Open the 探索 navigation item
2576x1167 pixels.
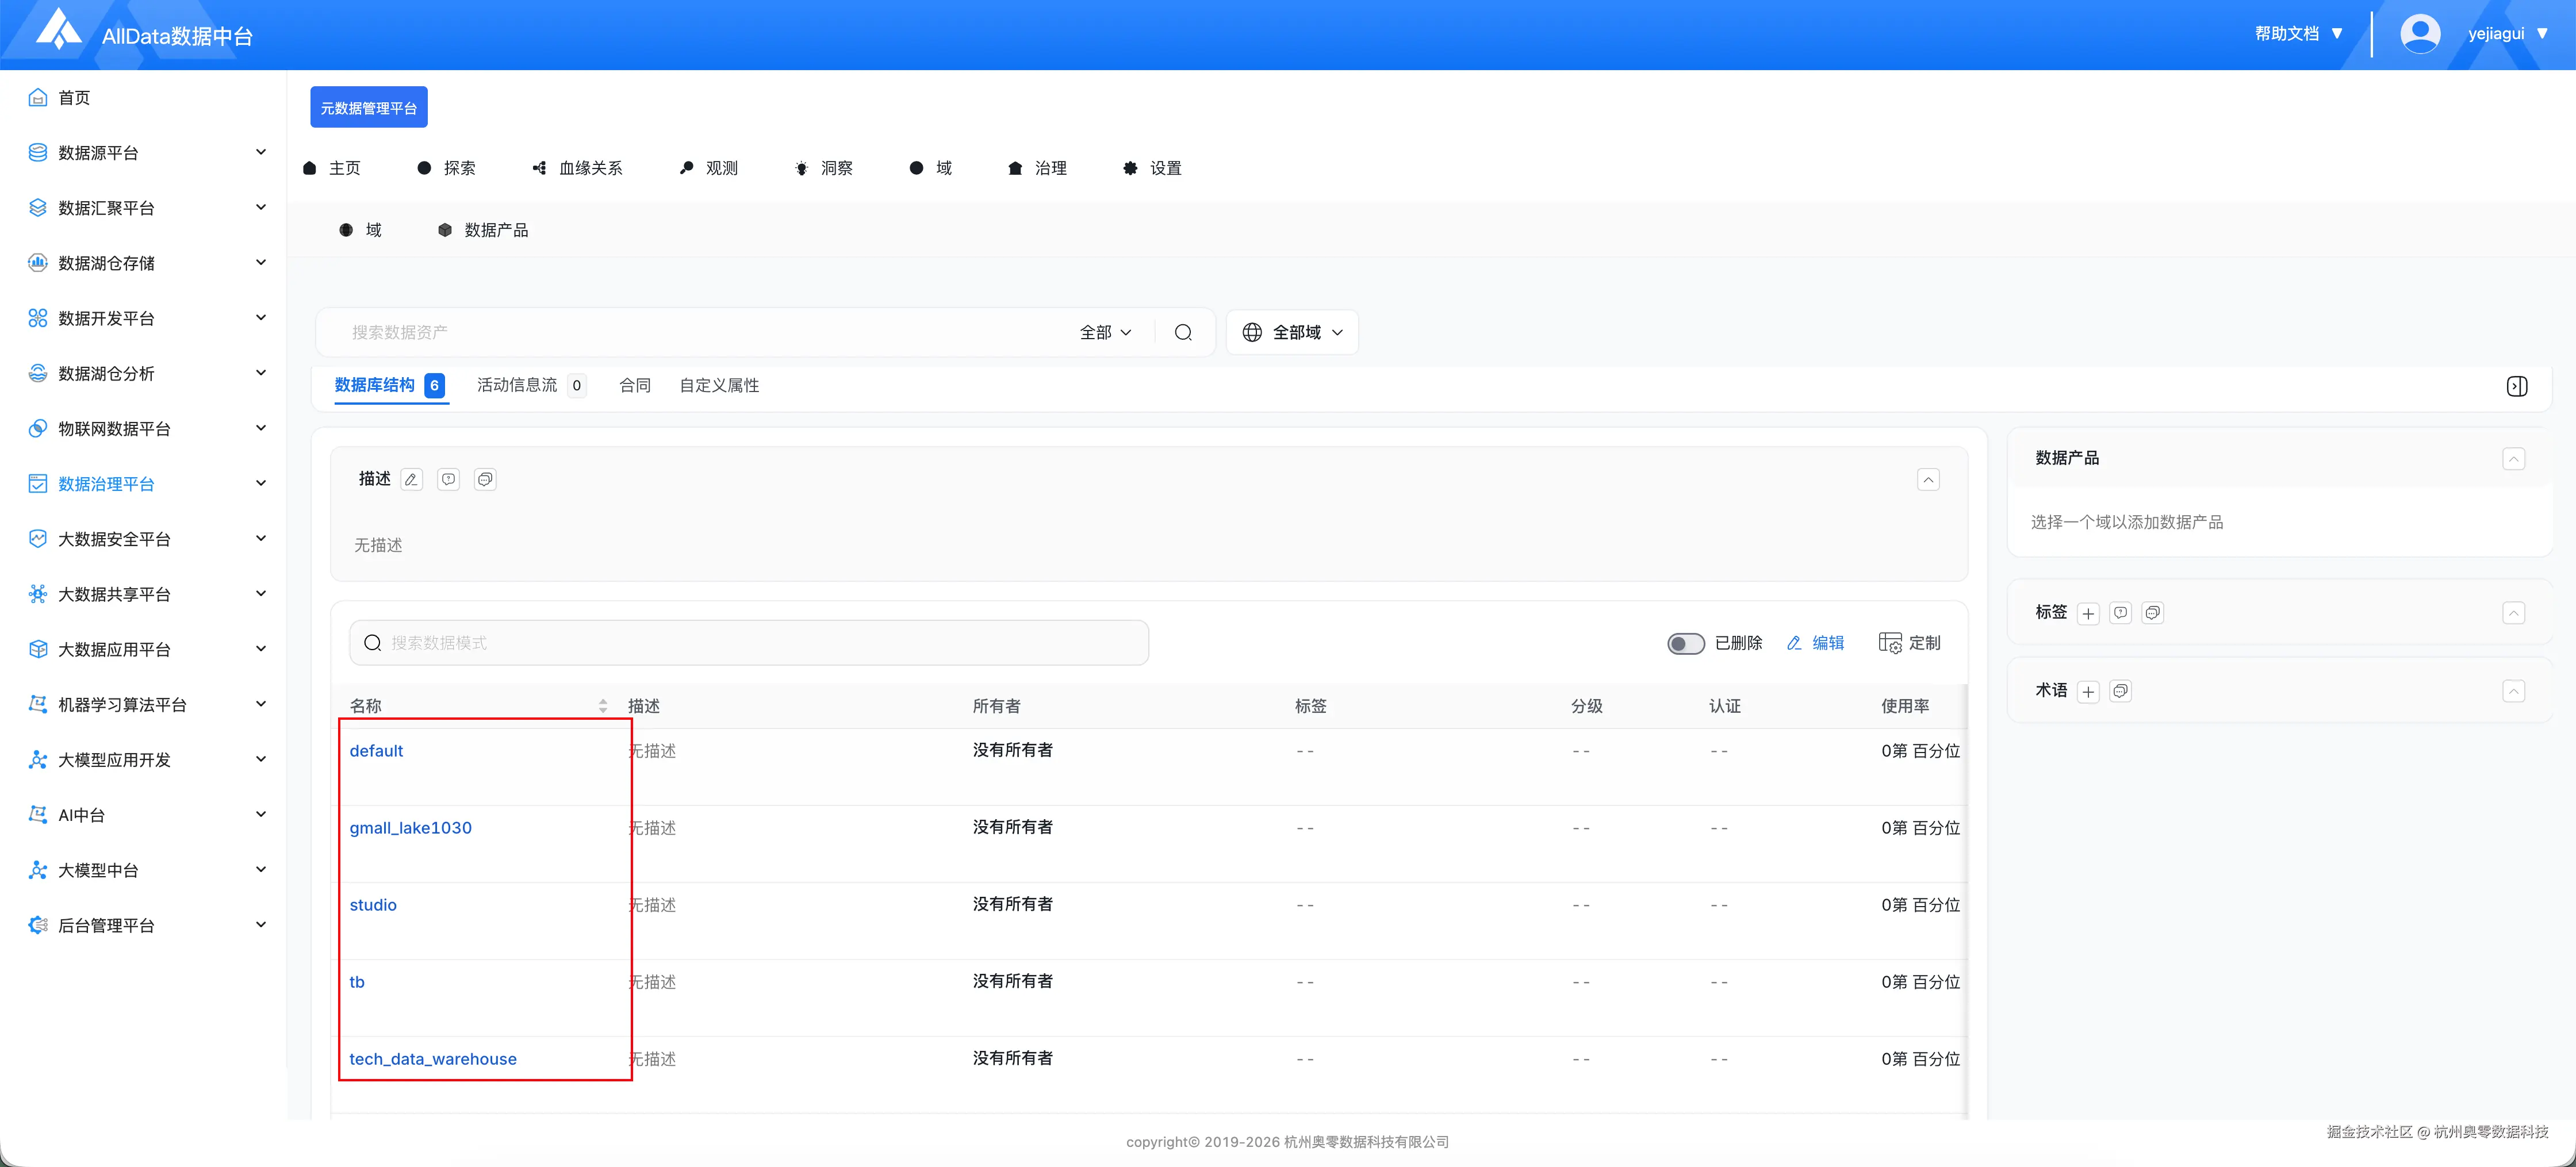(x=446, y=168)
